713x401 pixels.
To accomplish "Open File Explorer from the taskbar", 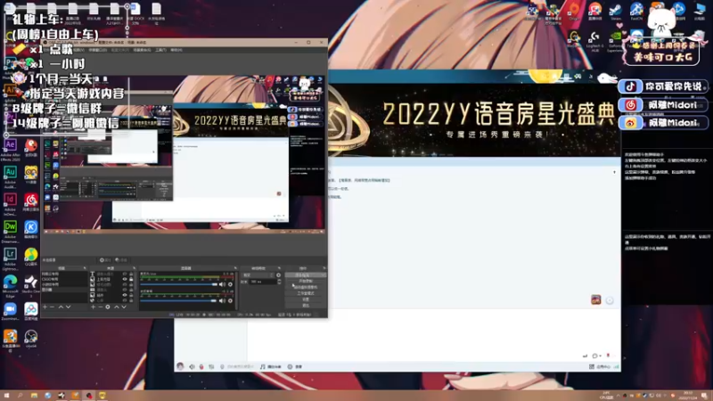I will coord(34,396).
